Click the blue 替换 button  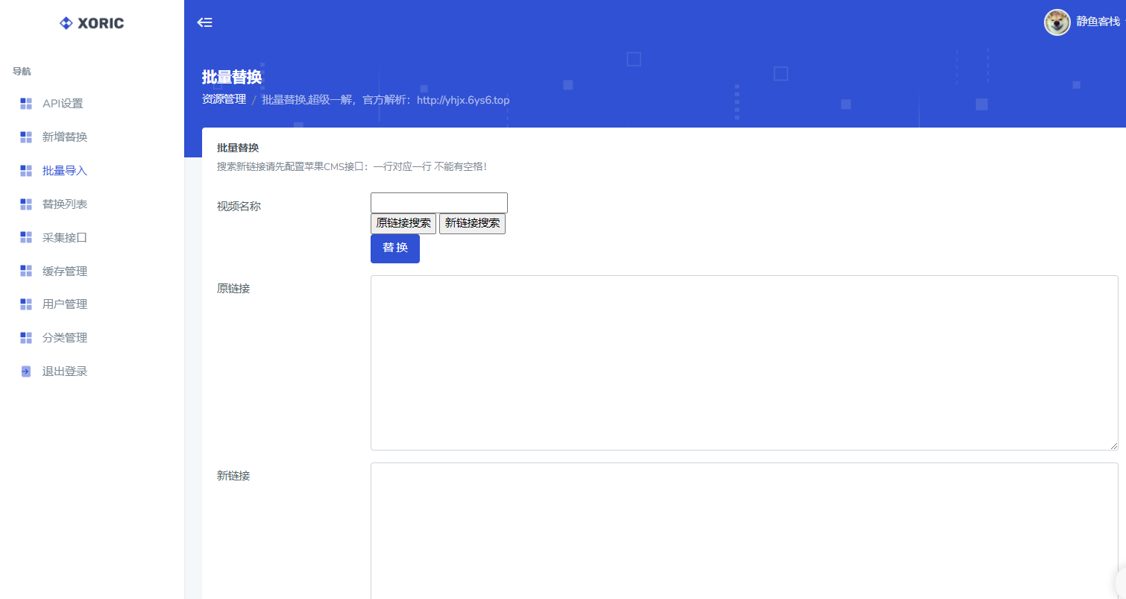click(394, 248)
